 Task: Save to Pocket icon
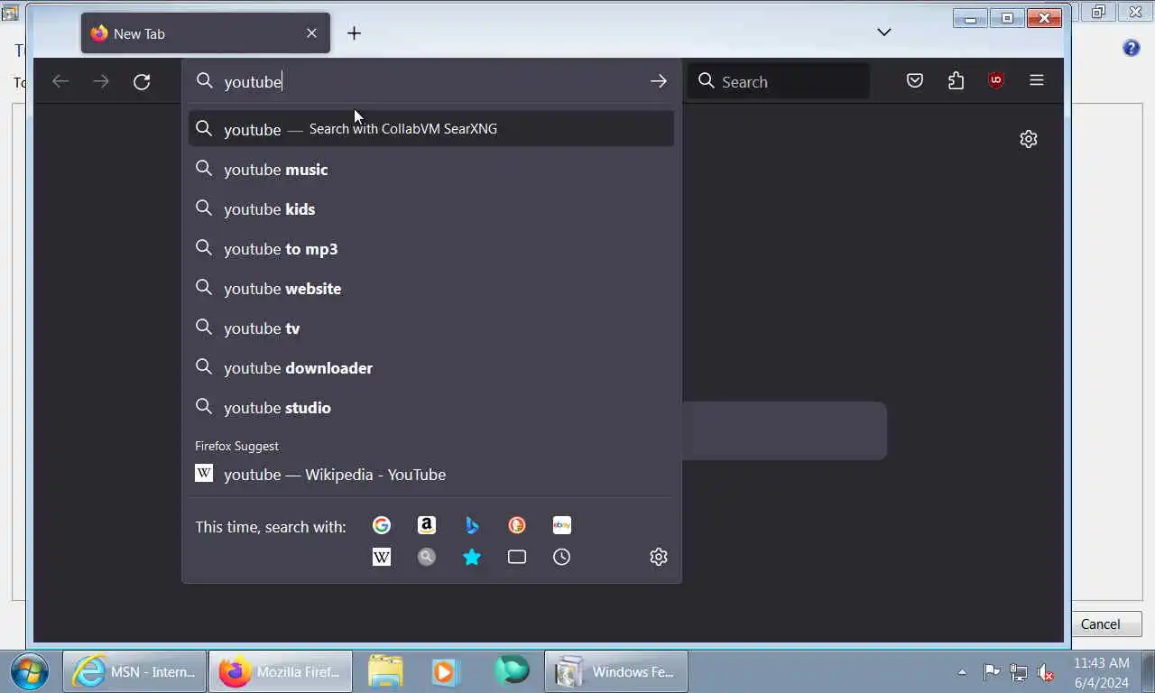click(x=915, y=81)
